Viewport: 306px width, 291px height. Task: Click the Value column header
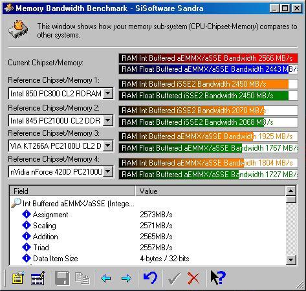(210, 191)
